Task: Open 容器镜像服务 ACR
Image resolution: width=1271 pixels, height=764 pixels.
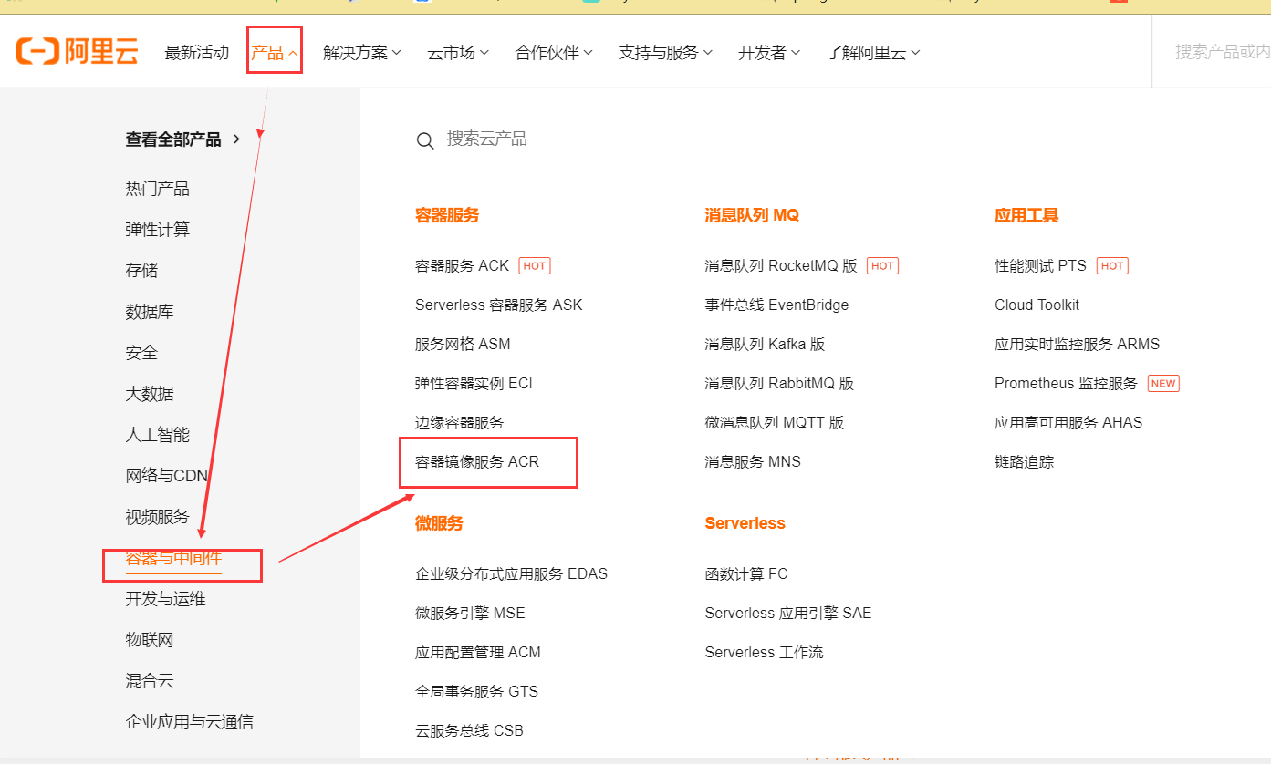Action: [x=477, y=462]
